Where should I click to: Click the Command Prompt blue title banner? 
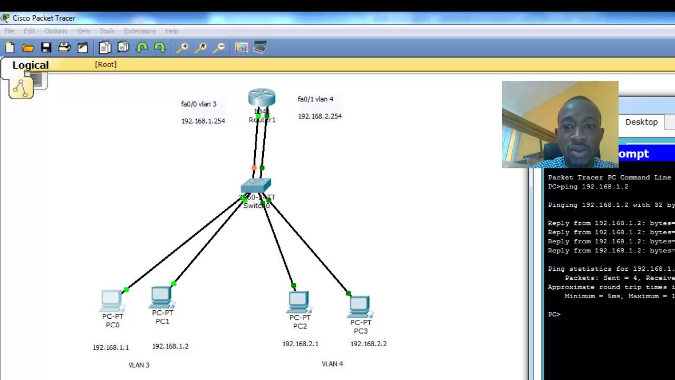coord(647,153)
